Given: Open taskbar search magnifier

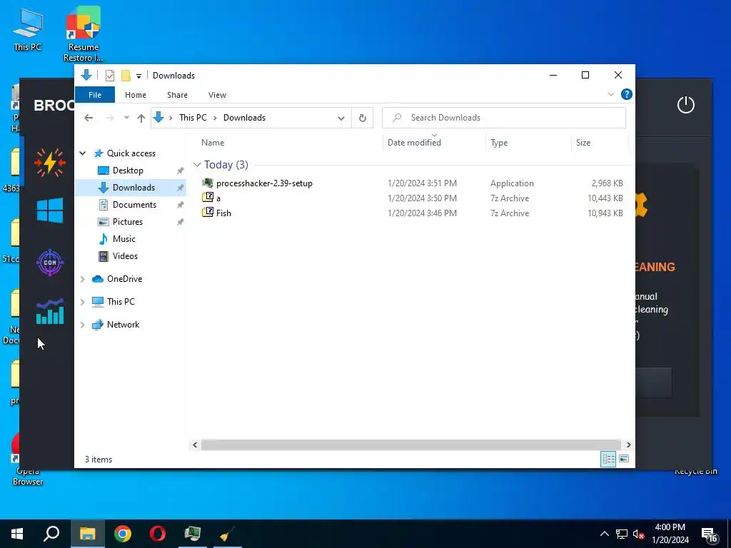Looking at the screenshot, I should point(51,534).
